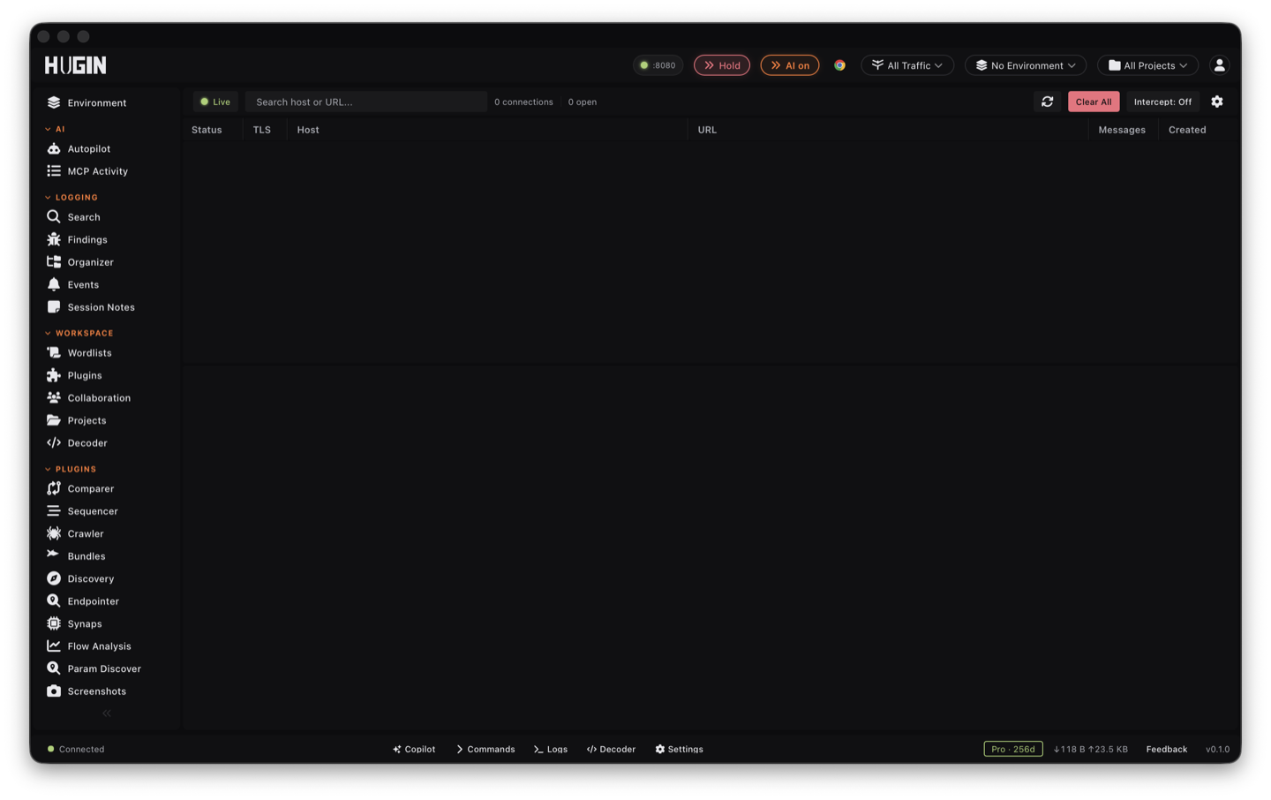Open the All Projects dropdown
The width and height of the screenshot is (1271, 800).
(1148, 65)
